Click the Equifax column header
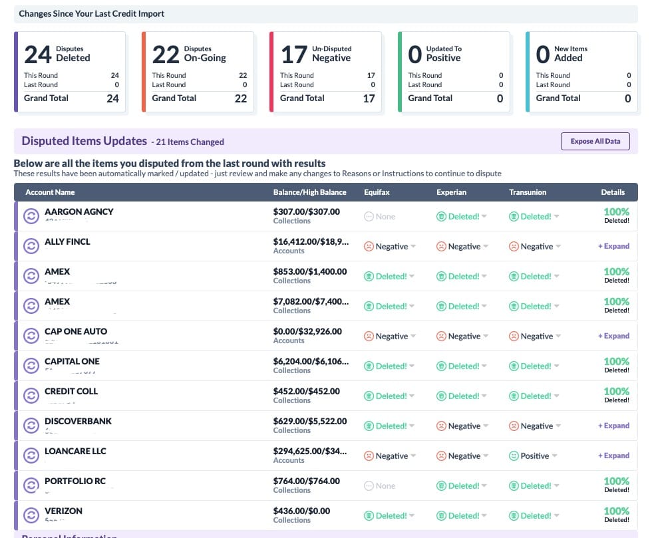The image size is (656, 538). tap(377, 192)
